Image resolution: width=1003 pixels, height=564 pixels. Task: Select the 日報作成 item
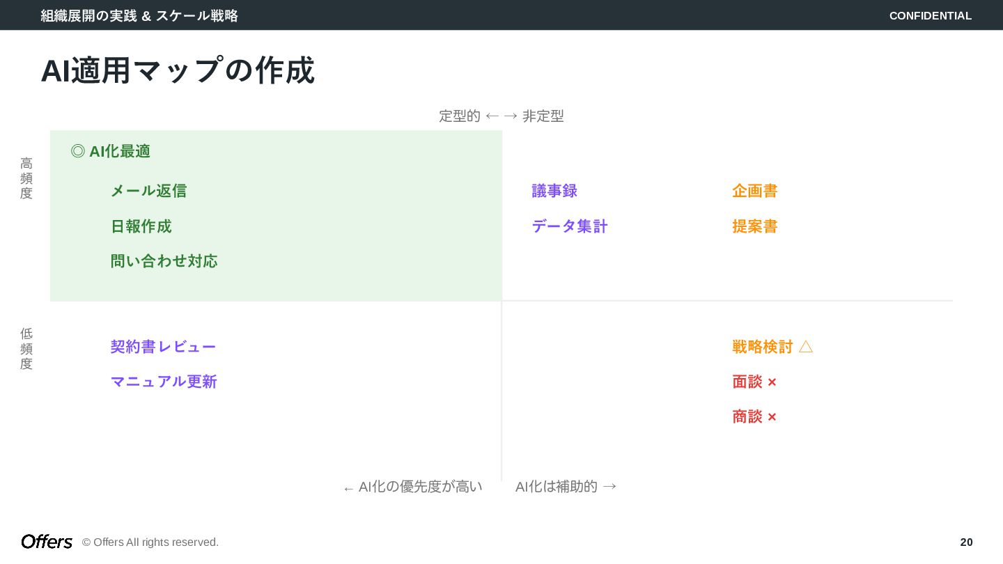pos(141,226)
